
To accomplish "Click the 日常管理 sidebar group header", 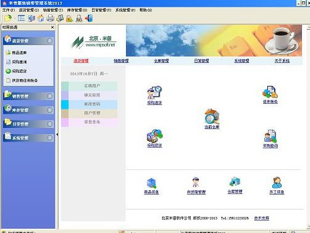I will click(28, 124).
